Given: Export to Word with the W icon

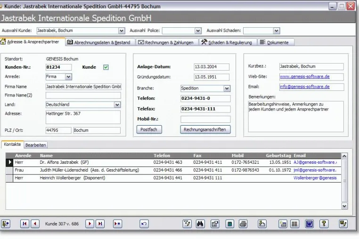Looking at the screenshot, I should click(310, 223).
